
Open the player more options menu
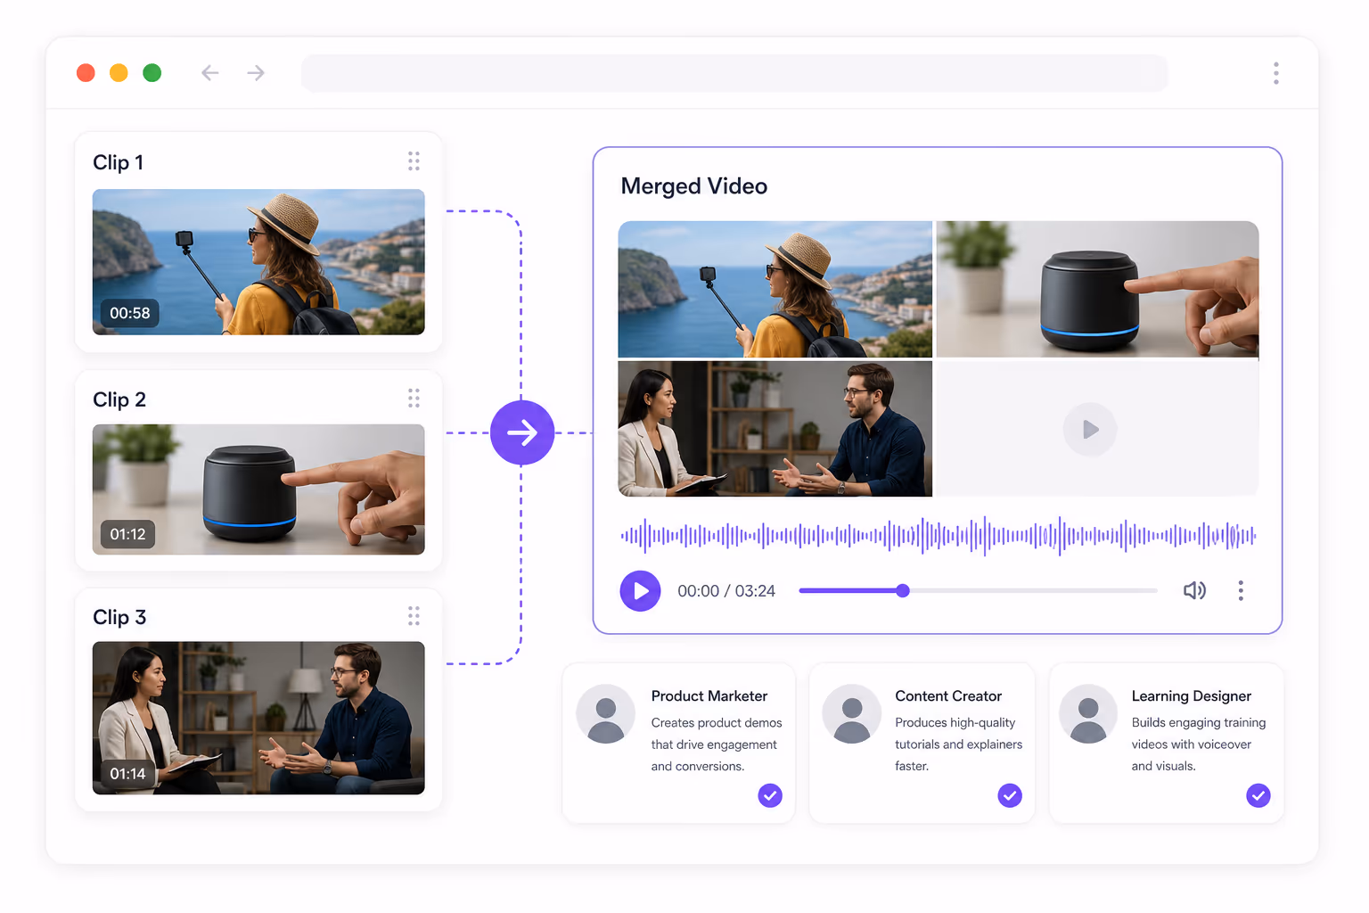1241,590
